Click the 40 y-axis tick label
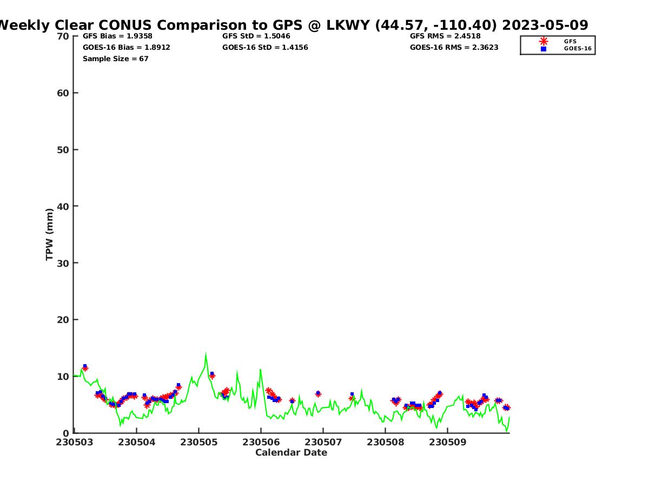Screen dimensions: 649x487 pyautogui.click(x=63, y=206)
